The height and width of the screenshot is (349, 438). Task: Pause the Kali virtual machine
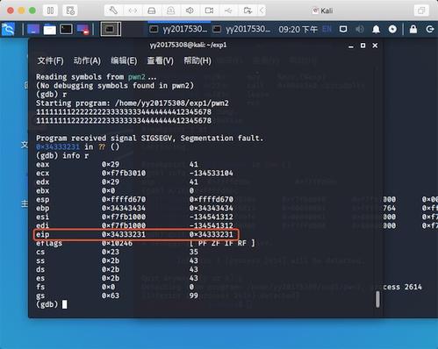(50, 11)
